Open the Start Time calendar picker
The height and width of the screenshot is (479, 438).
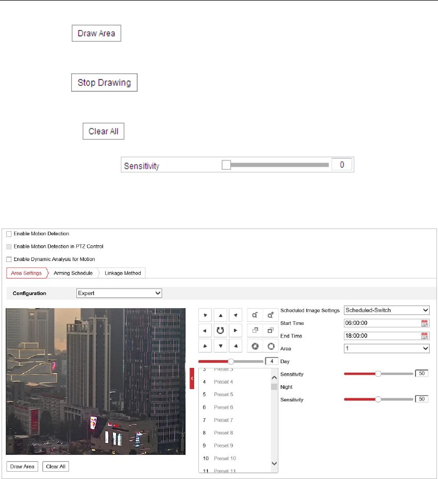tap(424, 323)
